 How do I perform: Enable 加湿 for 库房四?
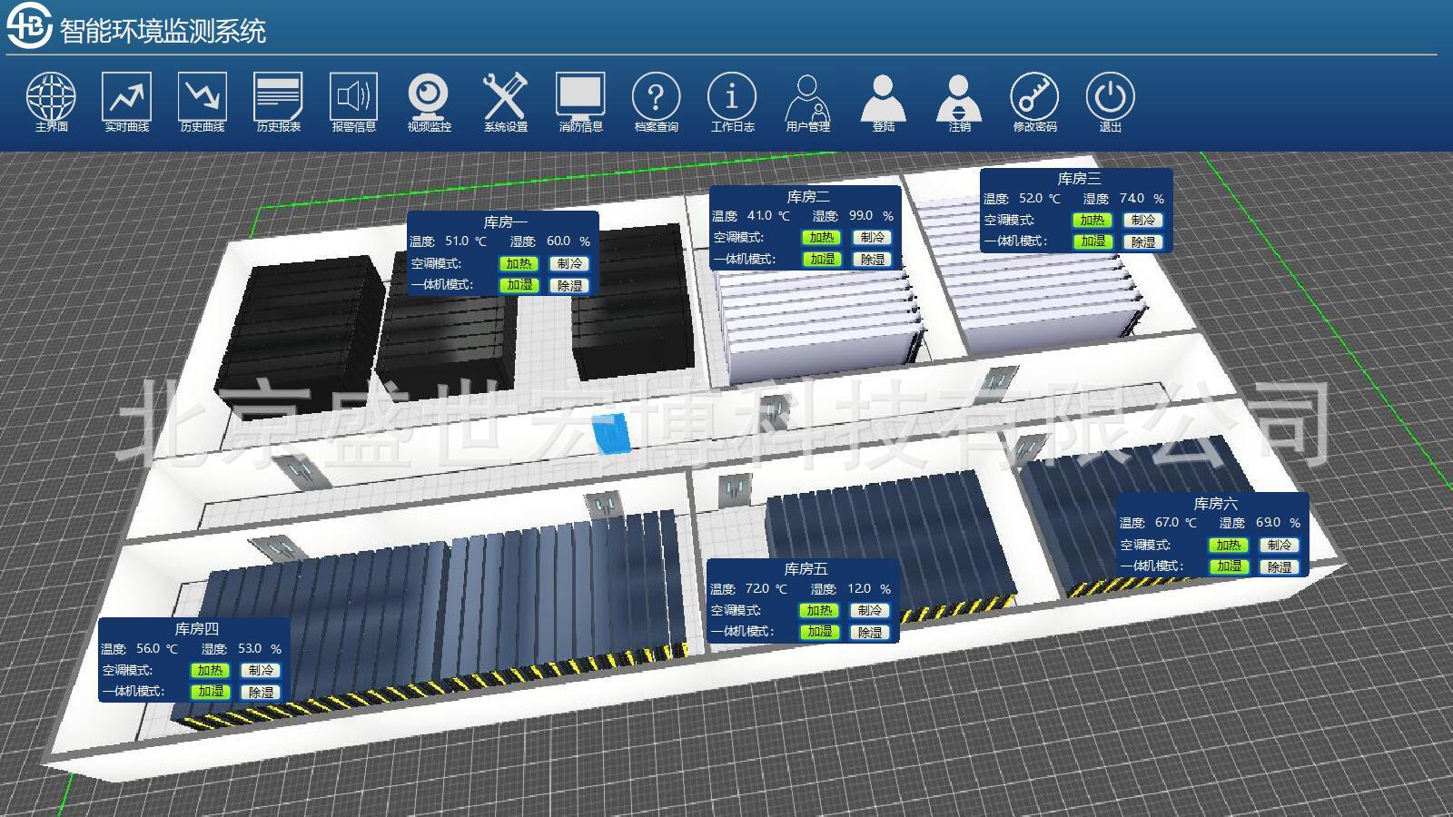[x=211, y=692]
